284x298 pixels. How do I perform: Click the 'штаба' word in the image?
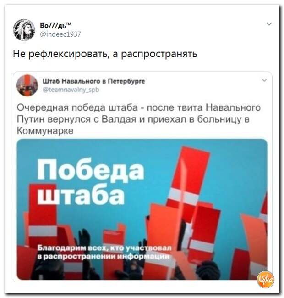tap(81, 195)
